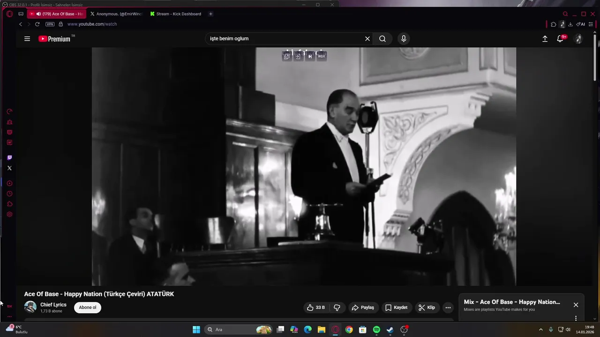Image resolution: width=600 pixels, height=337 pixels.
Task: Open the Opera sidebar X icon
Action: pos(9,168)
